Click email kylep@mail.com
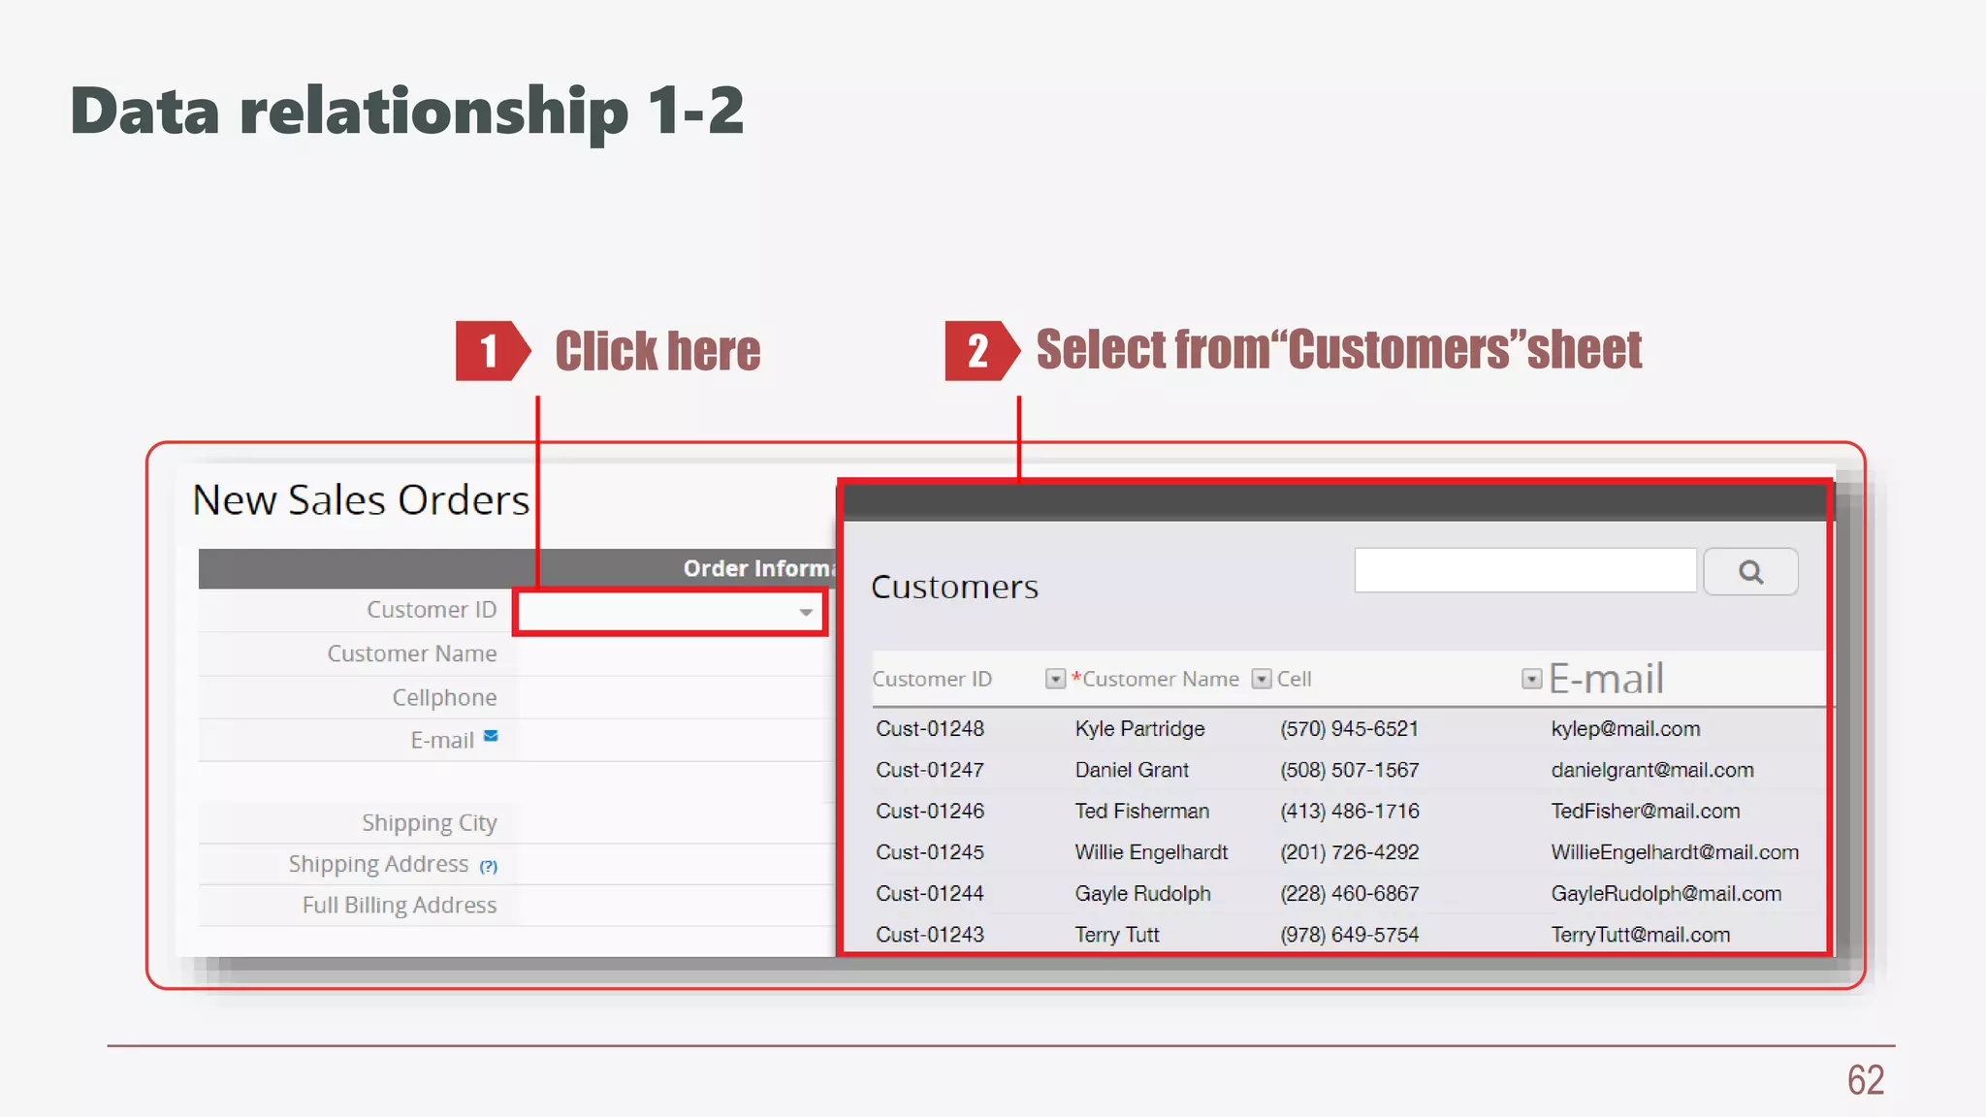Viewport: 1986px width, 1117px height. 1625,729
